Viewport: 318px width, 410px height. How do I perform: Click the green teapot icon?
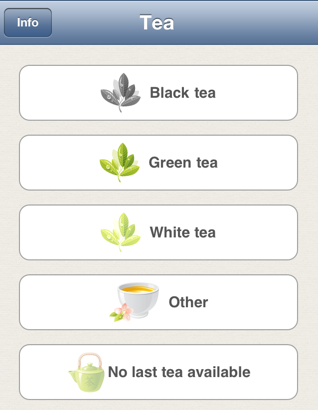tap(87, 372)
